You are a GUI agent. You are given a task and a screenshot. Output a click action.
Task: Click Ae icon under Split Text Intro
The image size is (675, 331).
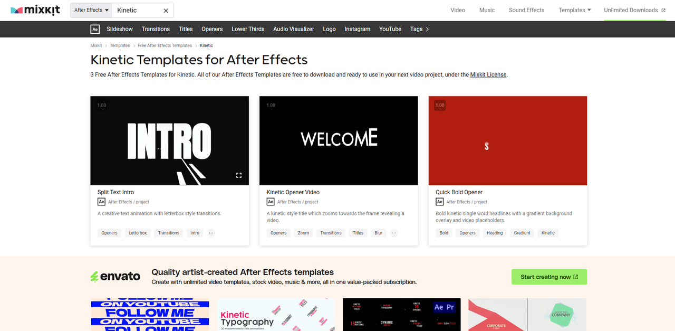pos(101,202)
